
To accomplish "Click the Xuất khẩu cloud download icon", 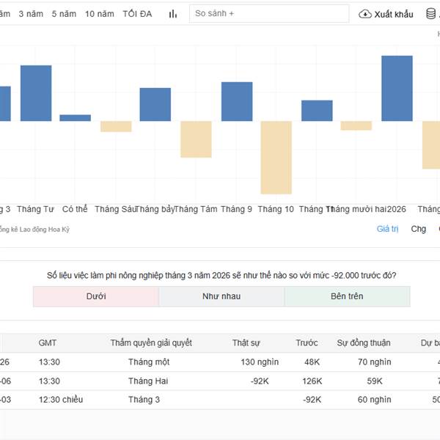I will click(x=364, y=14).
